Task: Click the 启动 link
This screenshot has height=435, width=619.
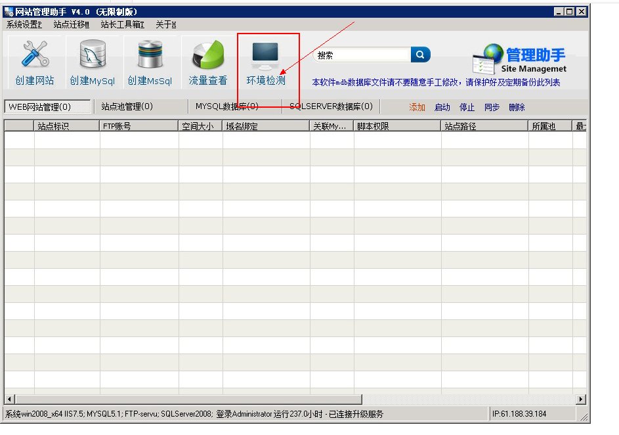Action: coord(442,107)
